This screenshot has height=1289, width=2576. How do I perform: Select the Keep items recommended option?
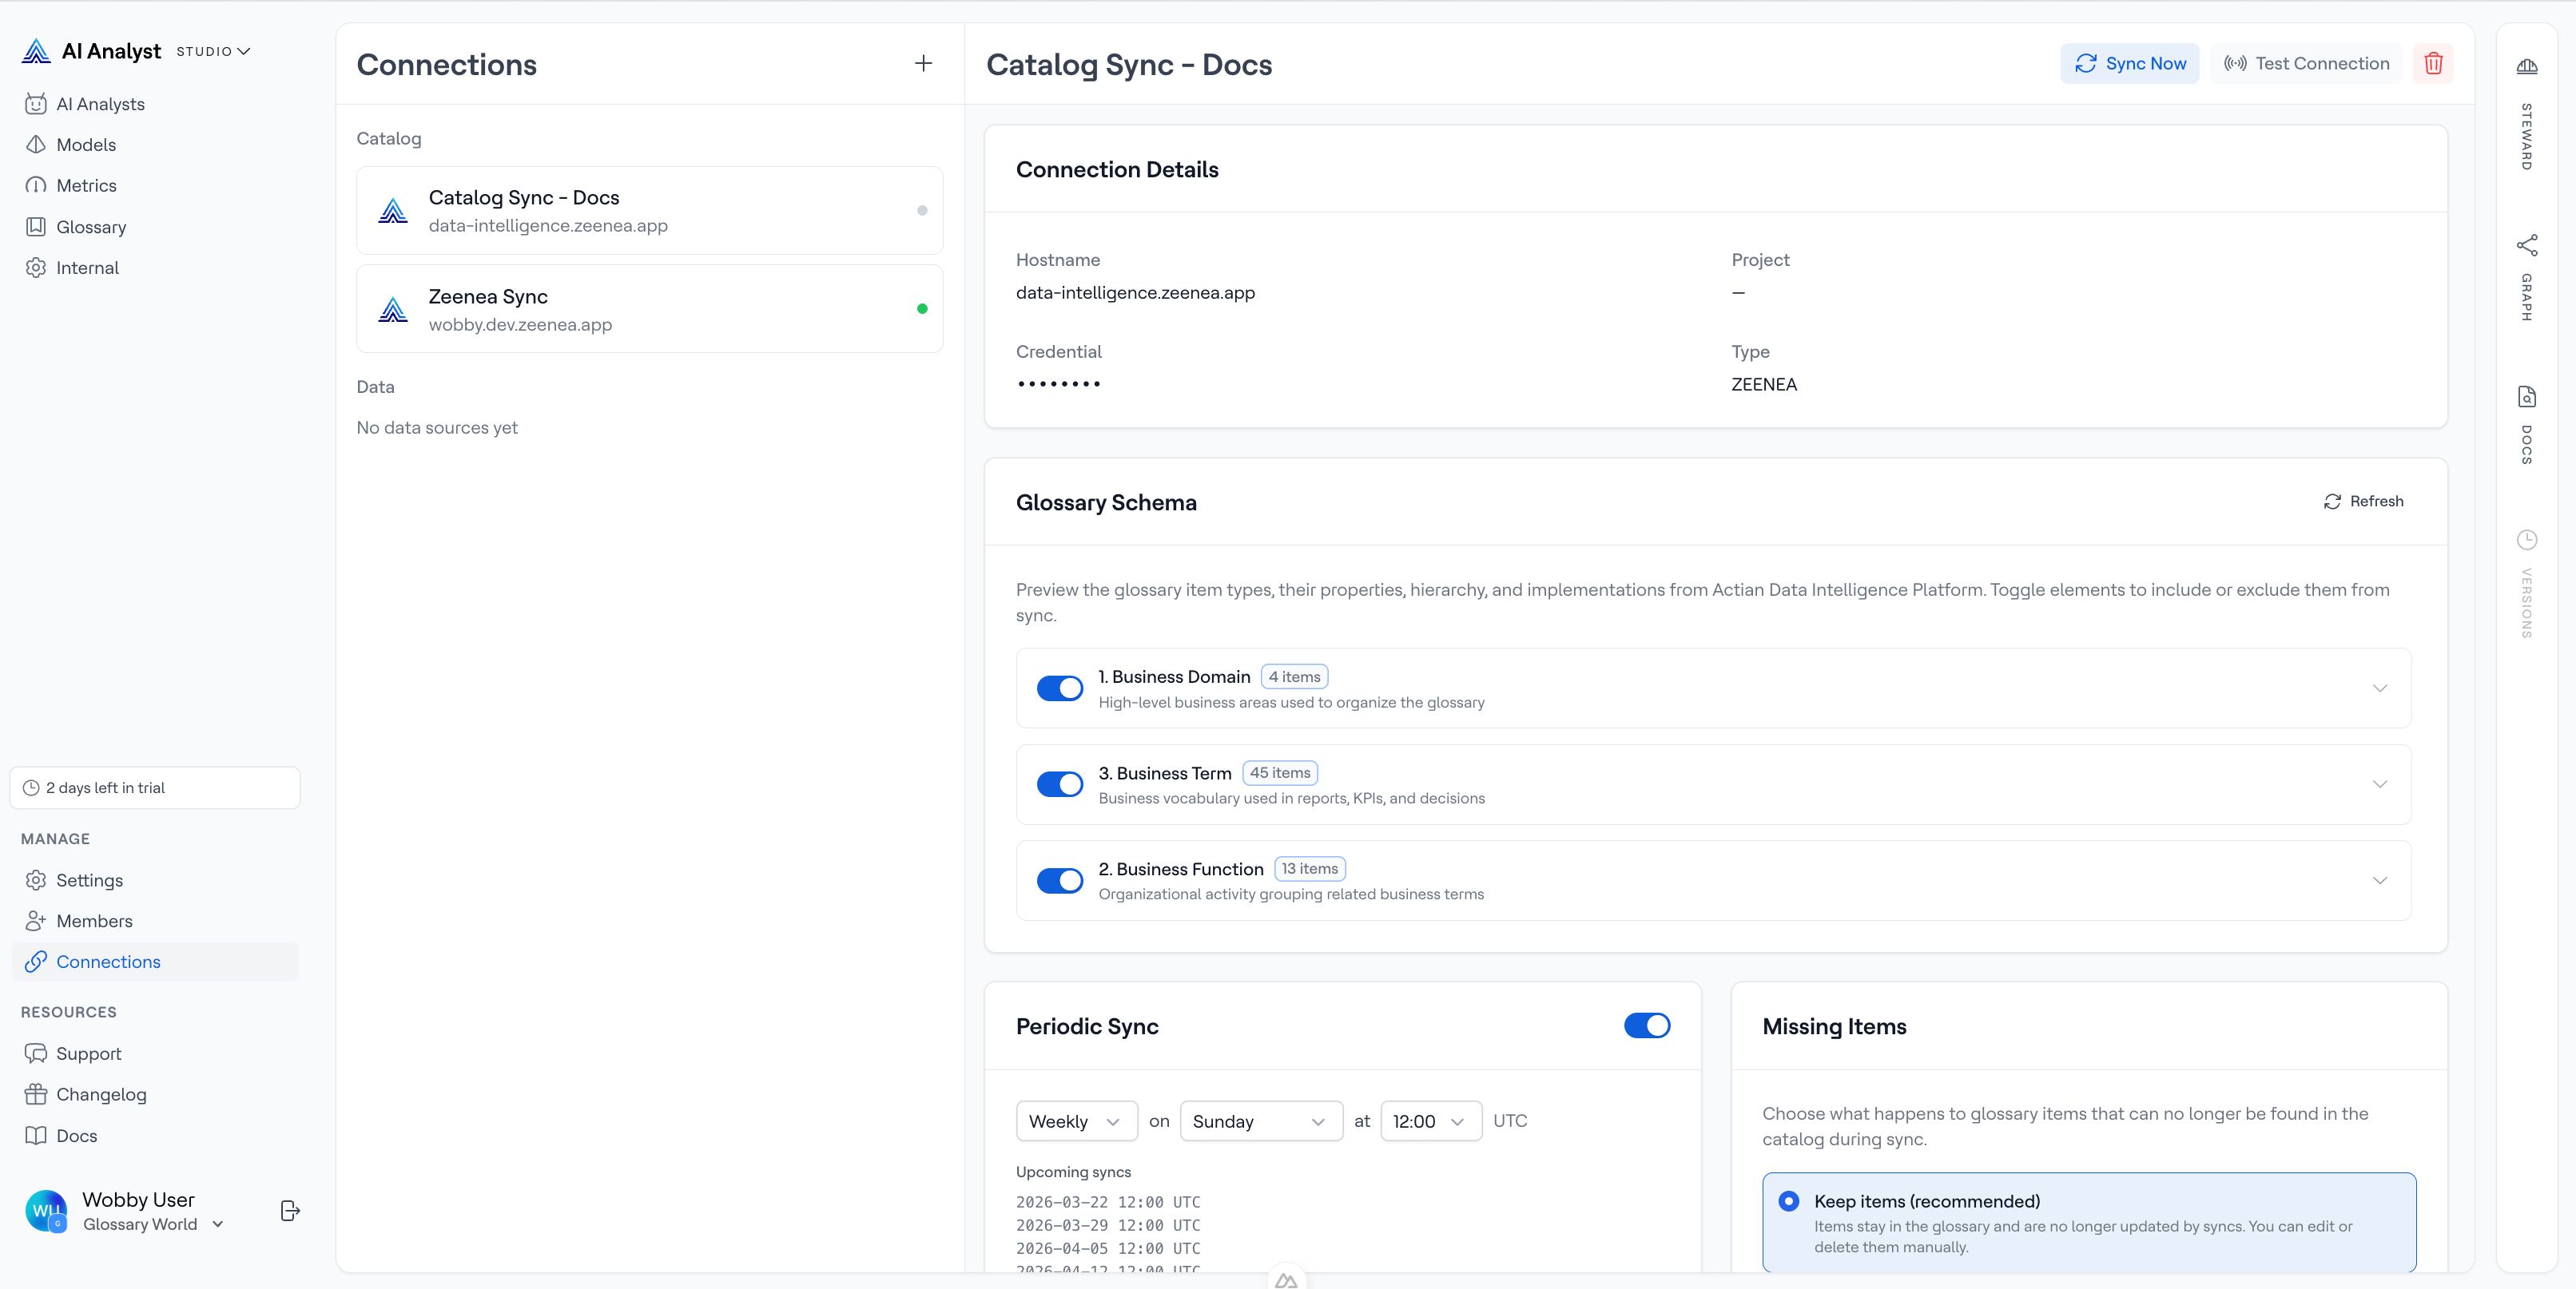coord(1789,1201)
